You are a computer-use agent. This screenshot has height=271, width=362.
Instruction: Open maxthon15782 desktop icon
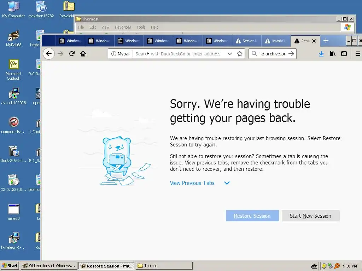tap(41, 10)
